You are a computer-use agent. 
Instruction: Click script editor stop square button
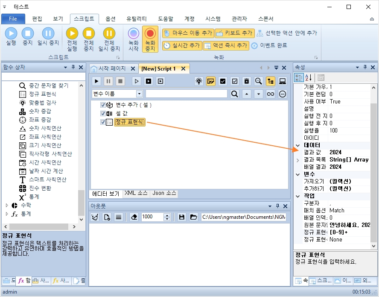pos(120,81)
